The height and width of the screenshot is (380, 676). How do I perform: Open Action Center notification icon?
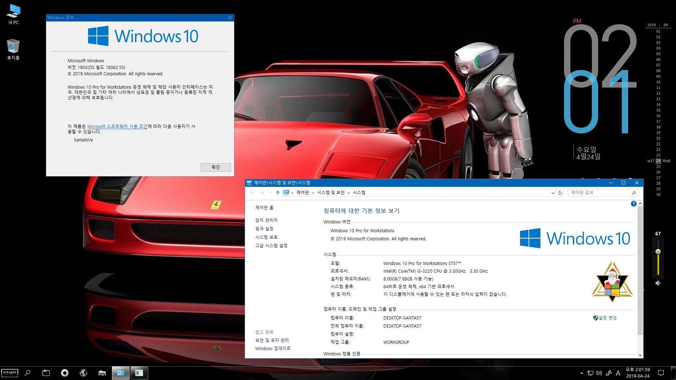pos(661,373)
